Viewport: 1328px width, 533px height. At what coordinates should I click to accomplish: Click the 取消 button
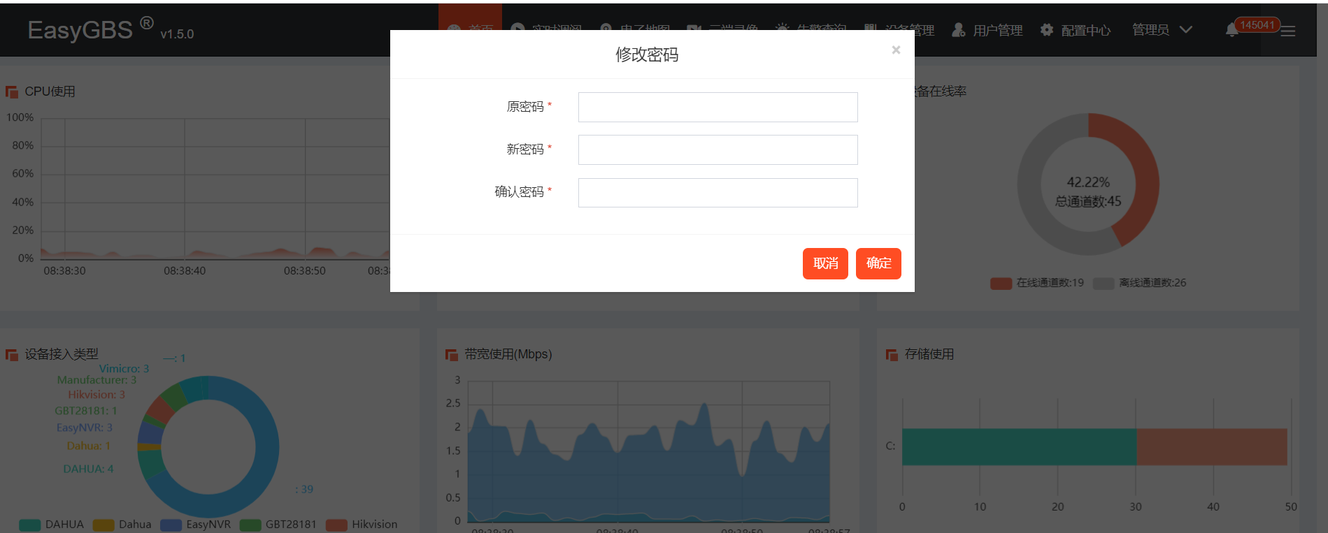click(825, 263)
